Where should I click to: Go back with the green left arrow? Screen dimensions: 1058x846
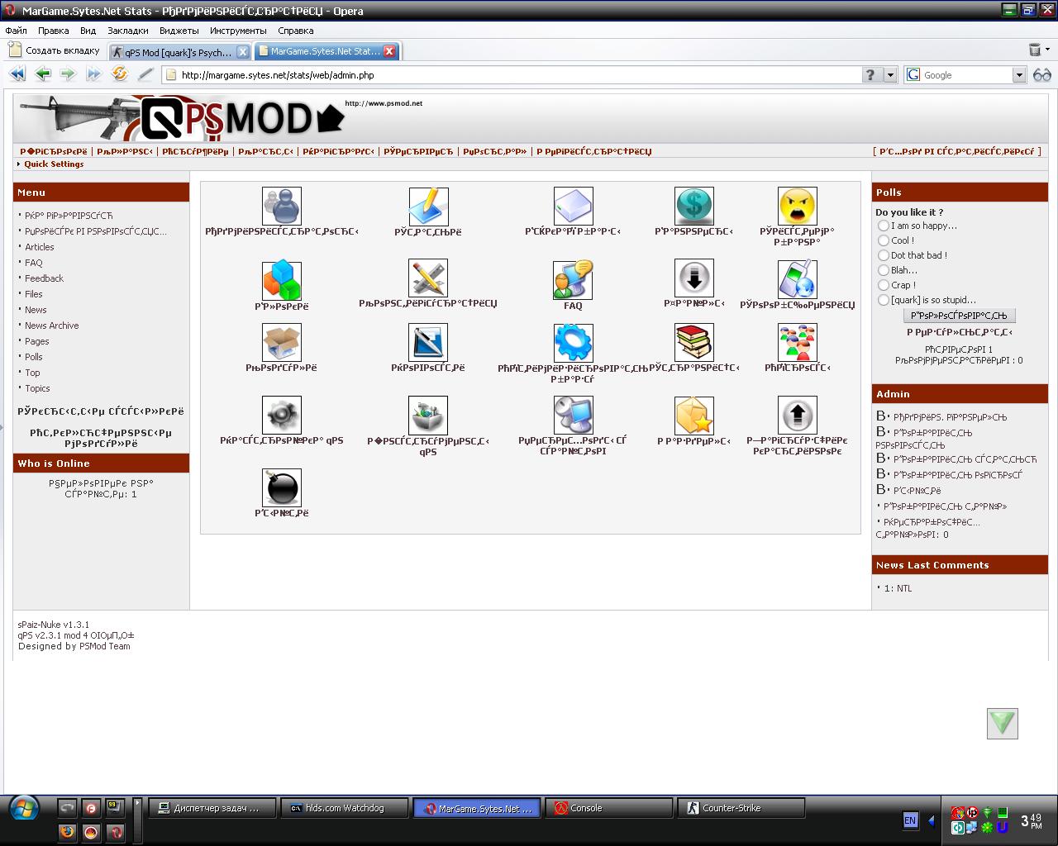coord(43,74)
